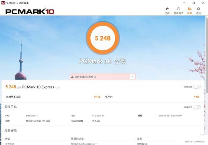208x145 pixels.
Task: Click the 测试 column header
Action: tap(7, 139)
